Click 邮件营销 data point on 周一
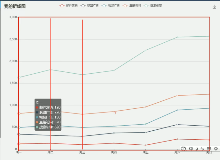 click(19, 144)
